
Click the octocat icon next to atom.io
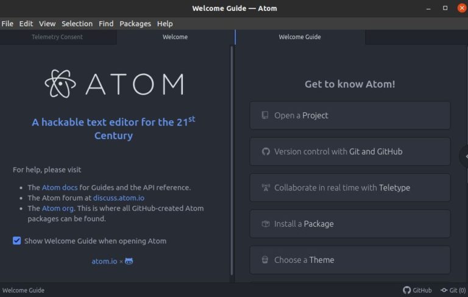click(129, 261)
